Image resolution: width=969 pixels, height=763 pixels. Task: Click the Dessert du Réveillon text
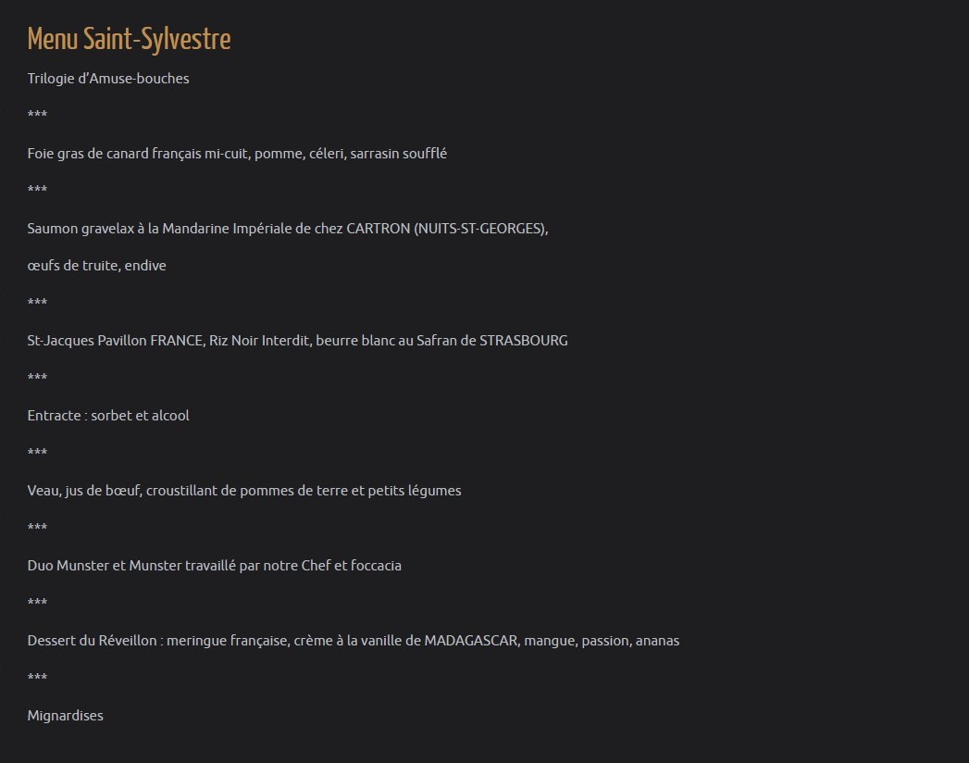(92, 641)
